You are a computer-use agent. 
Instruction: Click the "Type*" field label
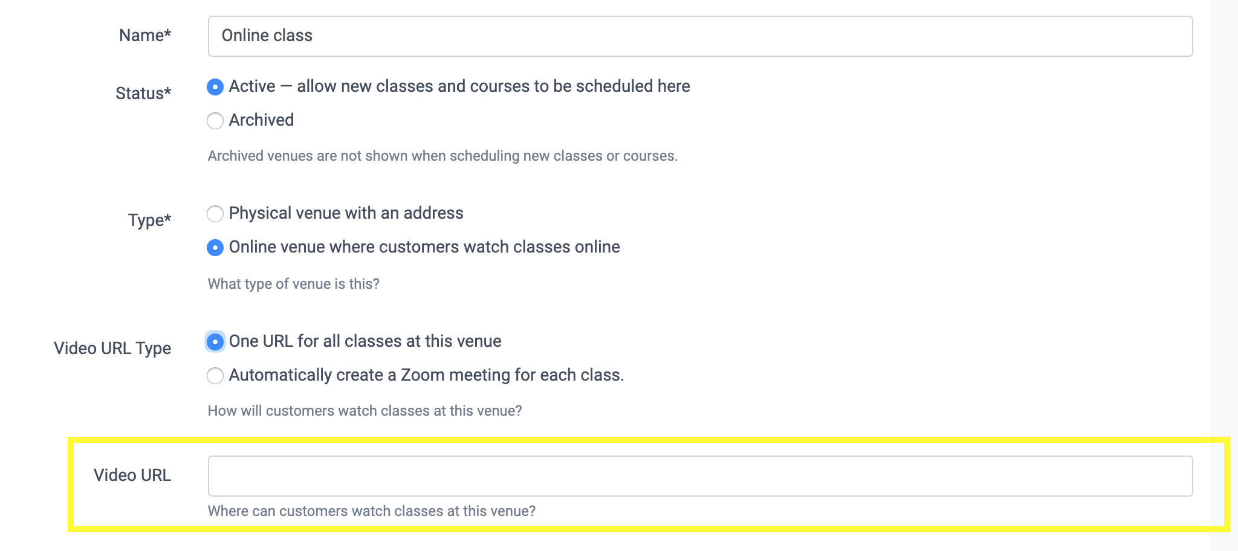coord(149,221)
